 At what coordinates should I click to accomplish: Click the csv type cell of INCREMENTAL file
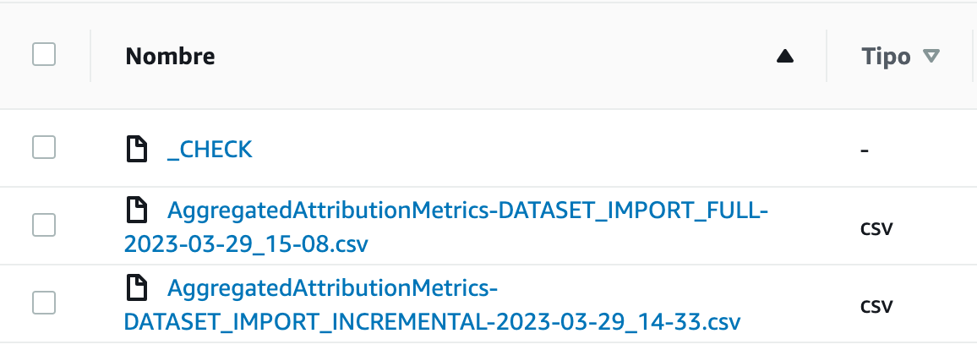pyautogui.click(x=876, y=305)
